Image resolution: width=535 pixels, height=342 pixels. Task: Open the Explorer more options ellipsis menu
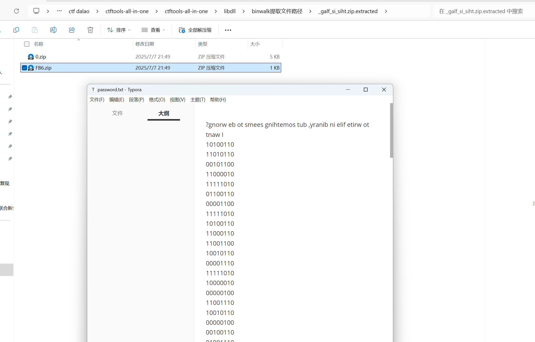click(228, 30)
